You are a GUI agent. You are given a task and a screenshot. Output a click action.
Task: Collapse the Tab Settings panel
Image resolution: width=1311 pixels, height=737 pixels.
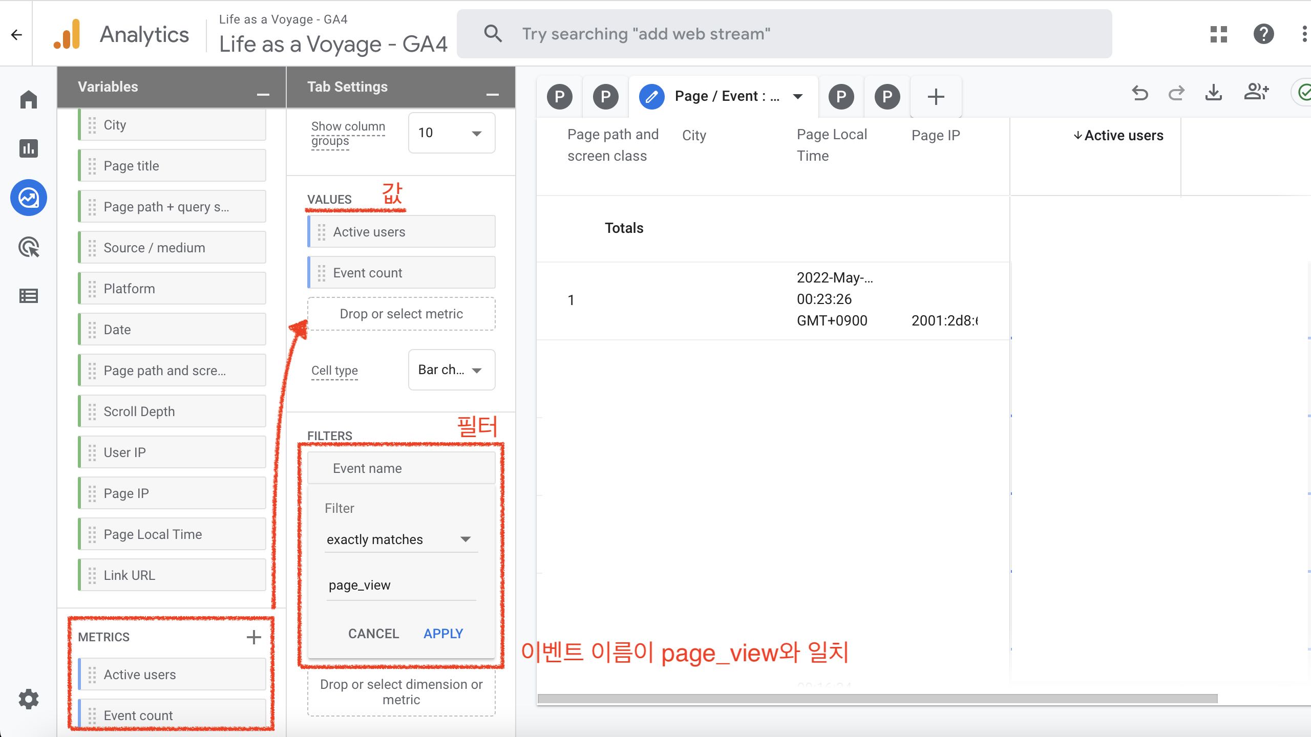pos(492,94)
